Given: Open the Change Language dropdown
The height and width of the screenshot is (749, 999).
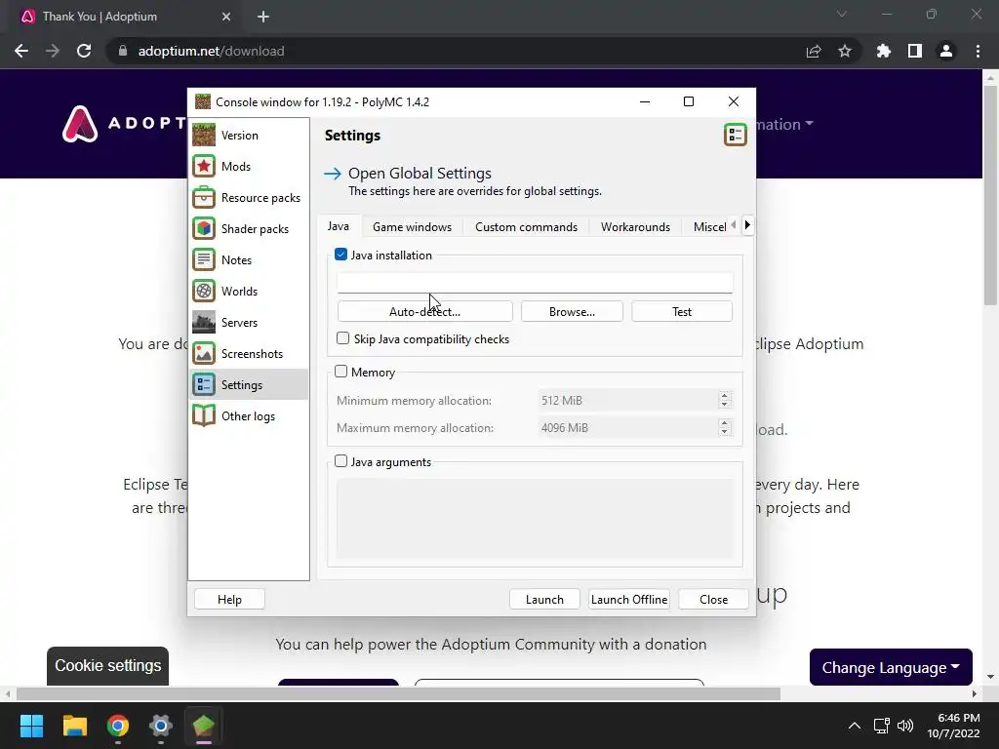Looking at the screenshot, I should (891, 667).
